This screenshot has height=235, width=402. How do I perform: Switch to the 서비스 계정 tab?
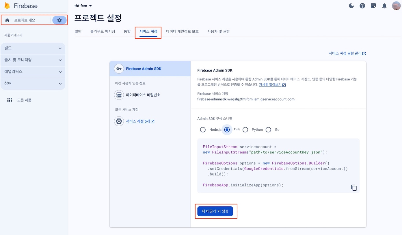[x=148, y=31]
